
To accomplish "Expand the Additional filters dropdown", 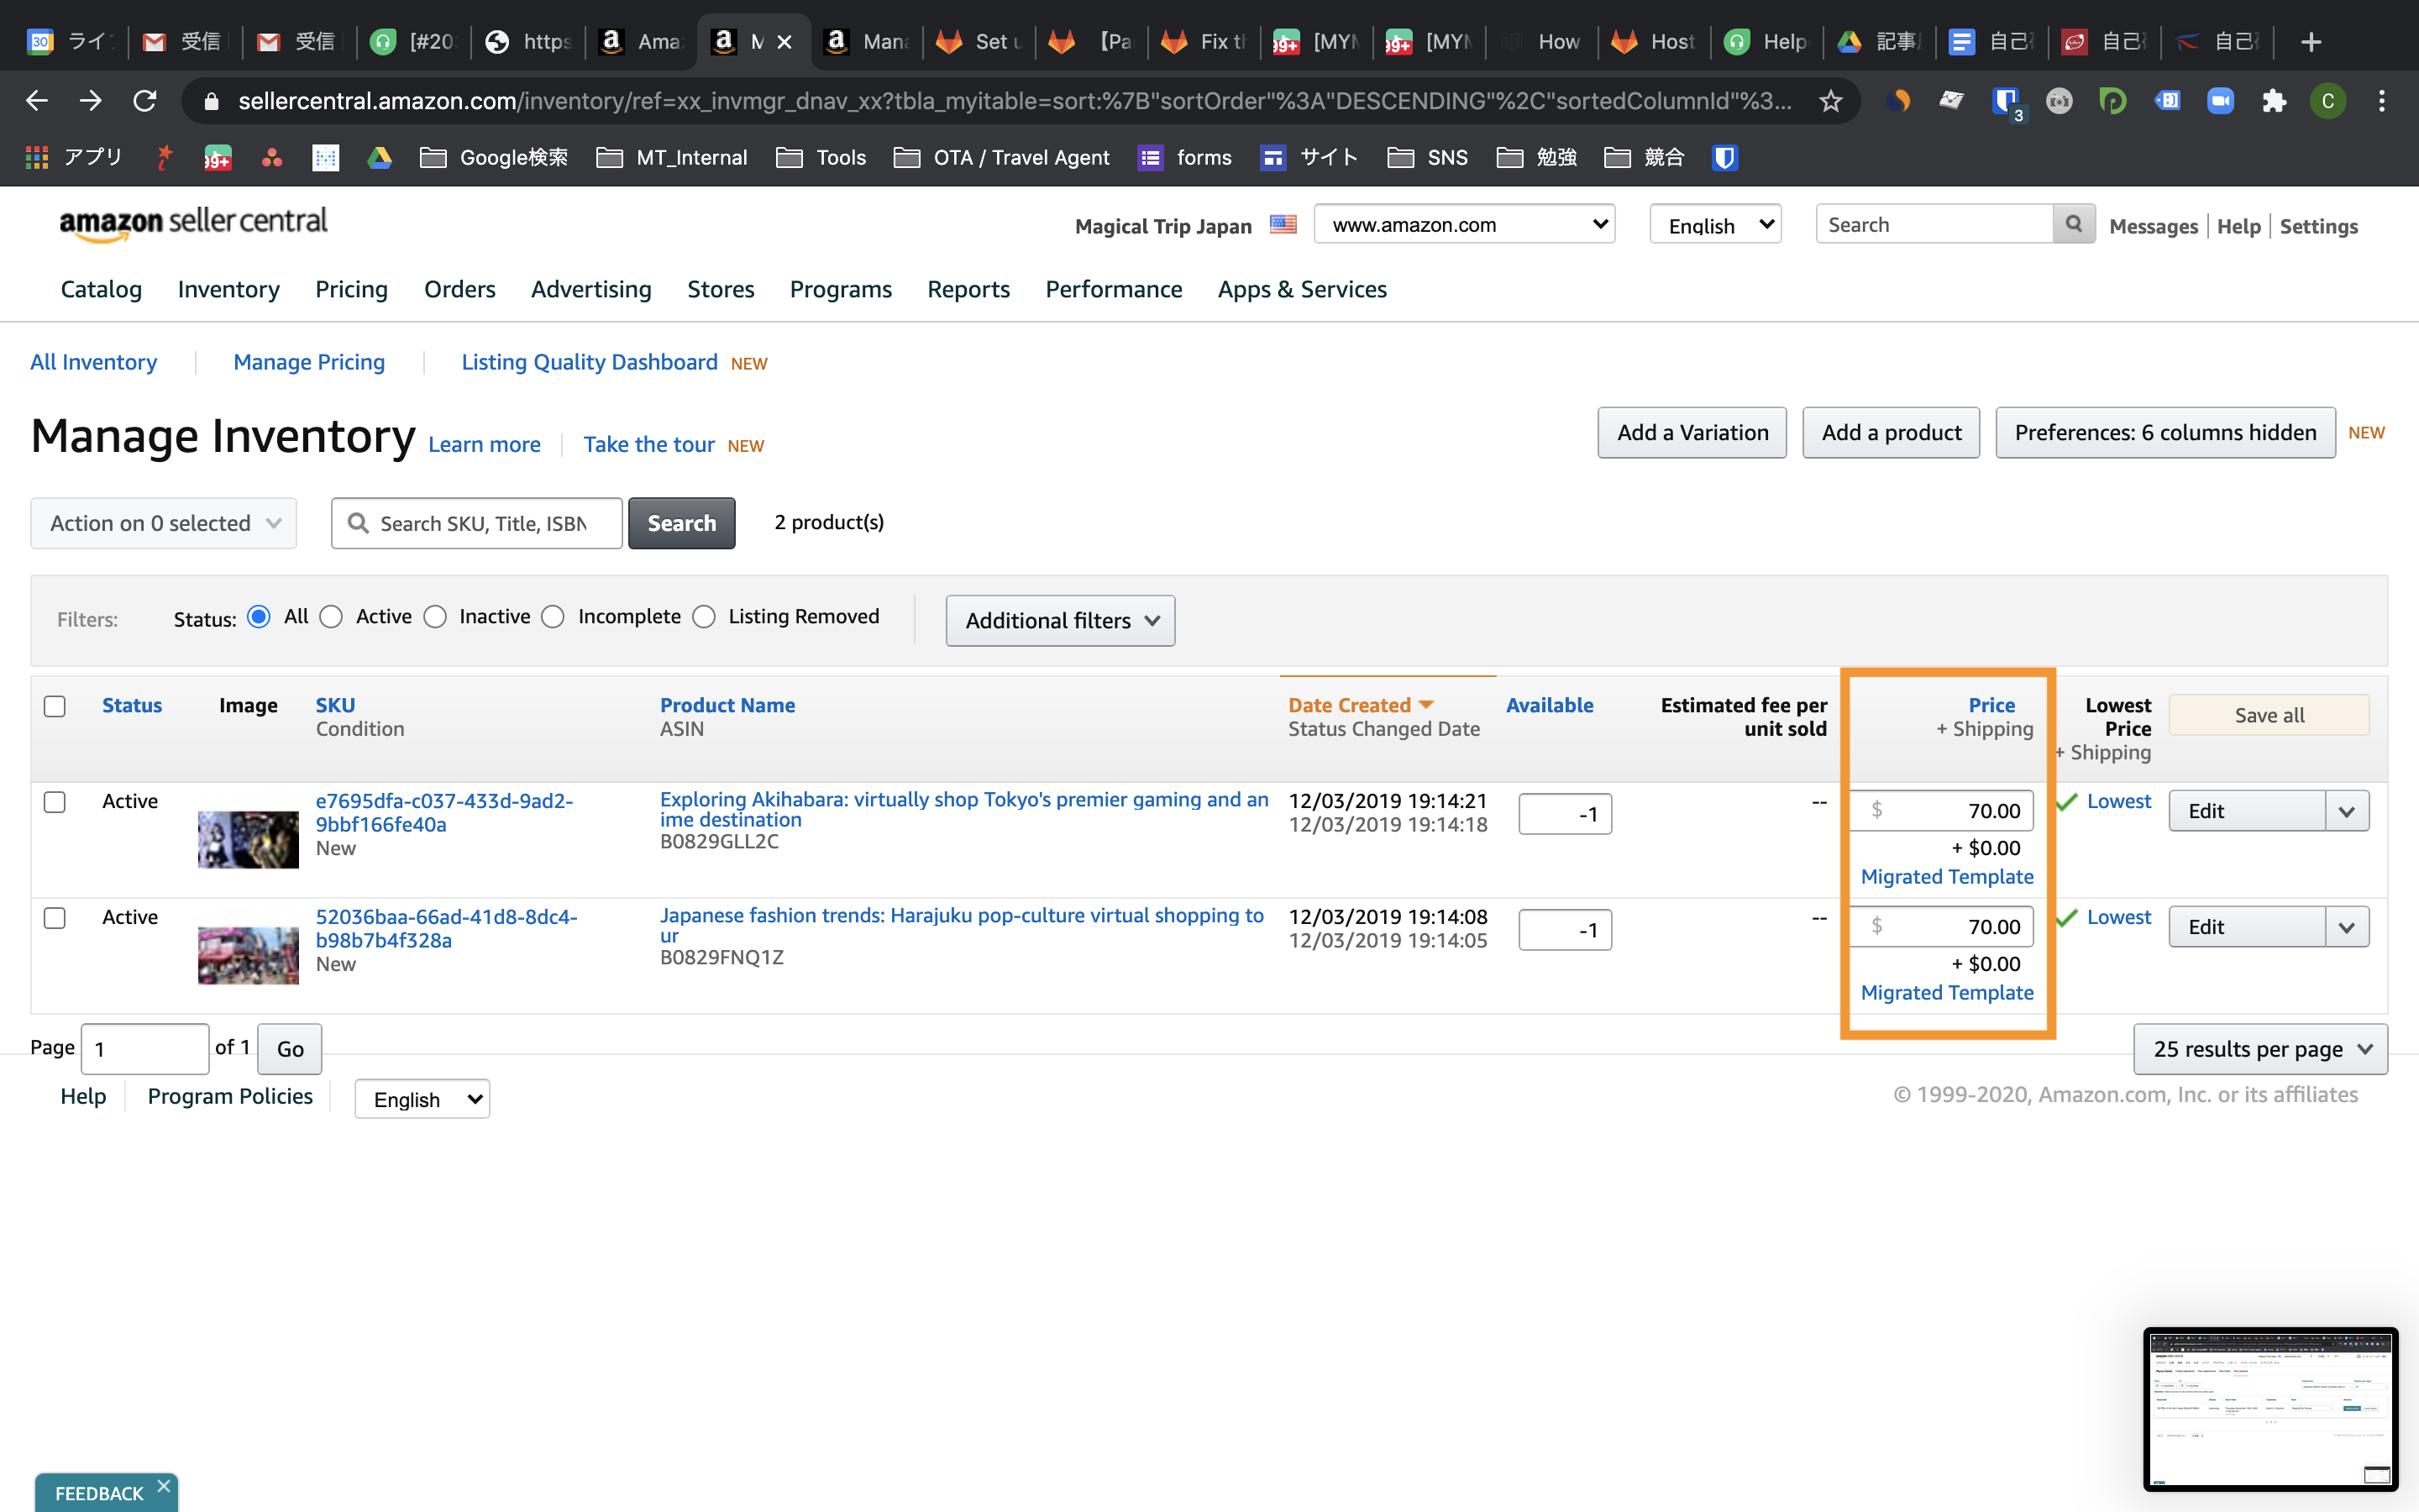I will point(1059,621).
